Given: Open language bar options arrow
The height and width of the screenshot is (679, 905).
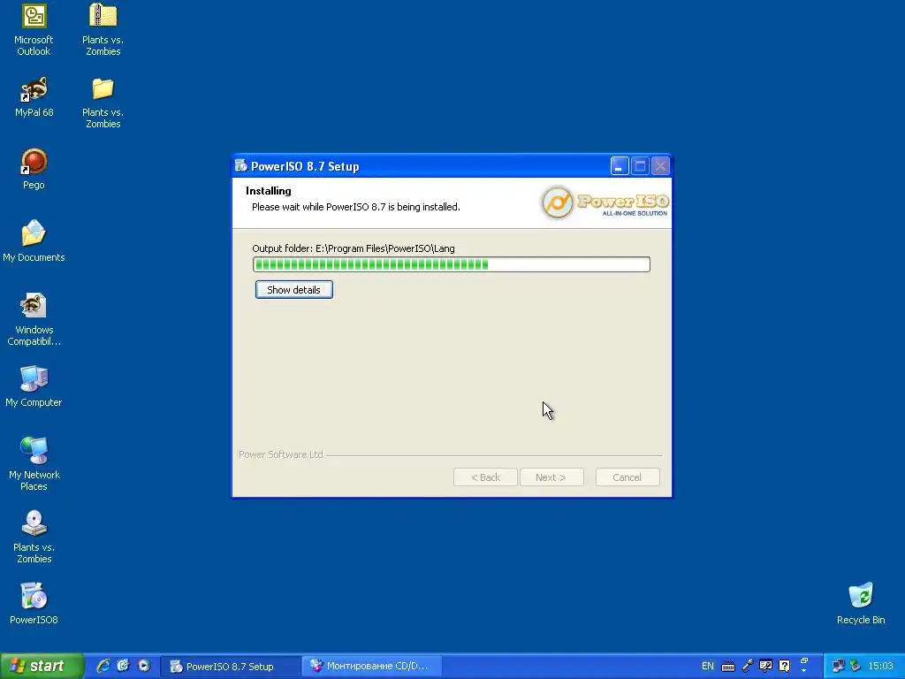Looking at the screenshot, I should (804, 671).
